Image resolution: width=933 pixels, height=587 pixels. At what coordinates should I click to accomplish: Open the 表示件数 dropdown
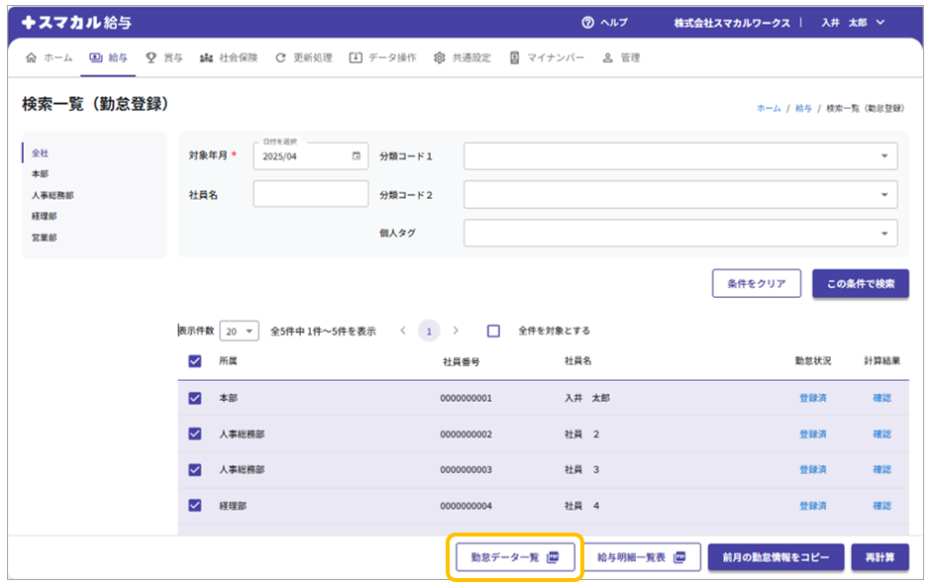(x=239, y=331)
